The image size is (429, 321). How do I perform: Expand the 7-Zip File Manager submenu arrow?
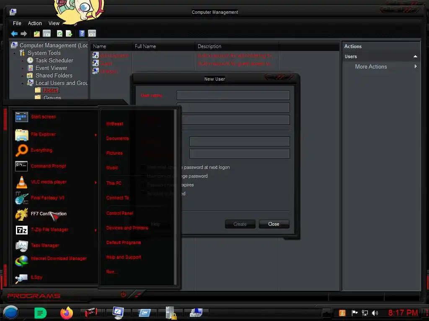pos(96,230)
